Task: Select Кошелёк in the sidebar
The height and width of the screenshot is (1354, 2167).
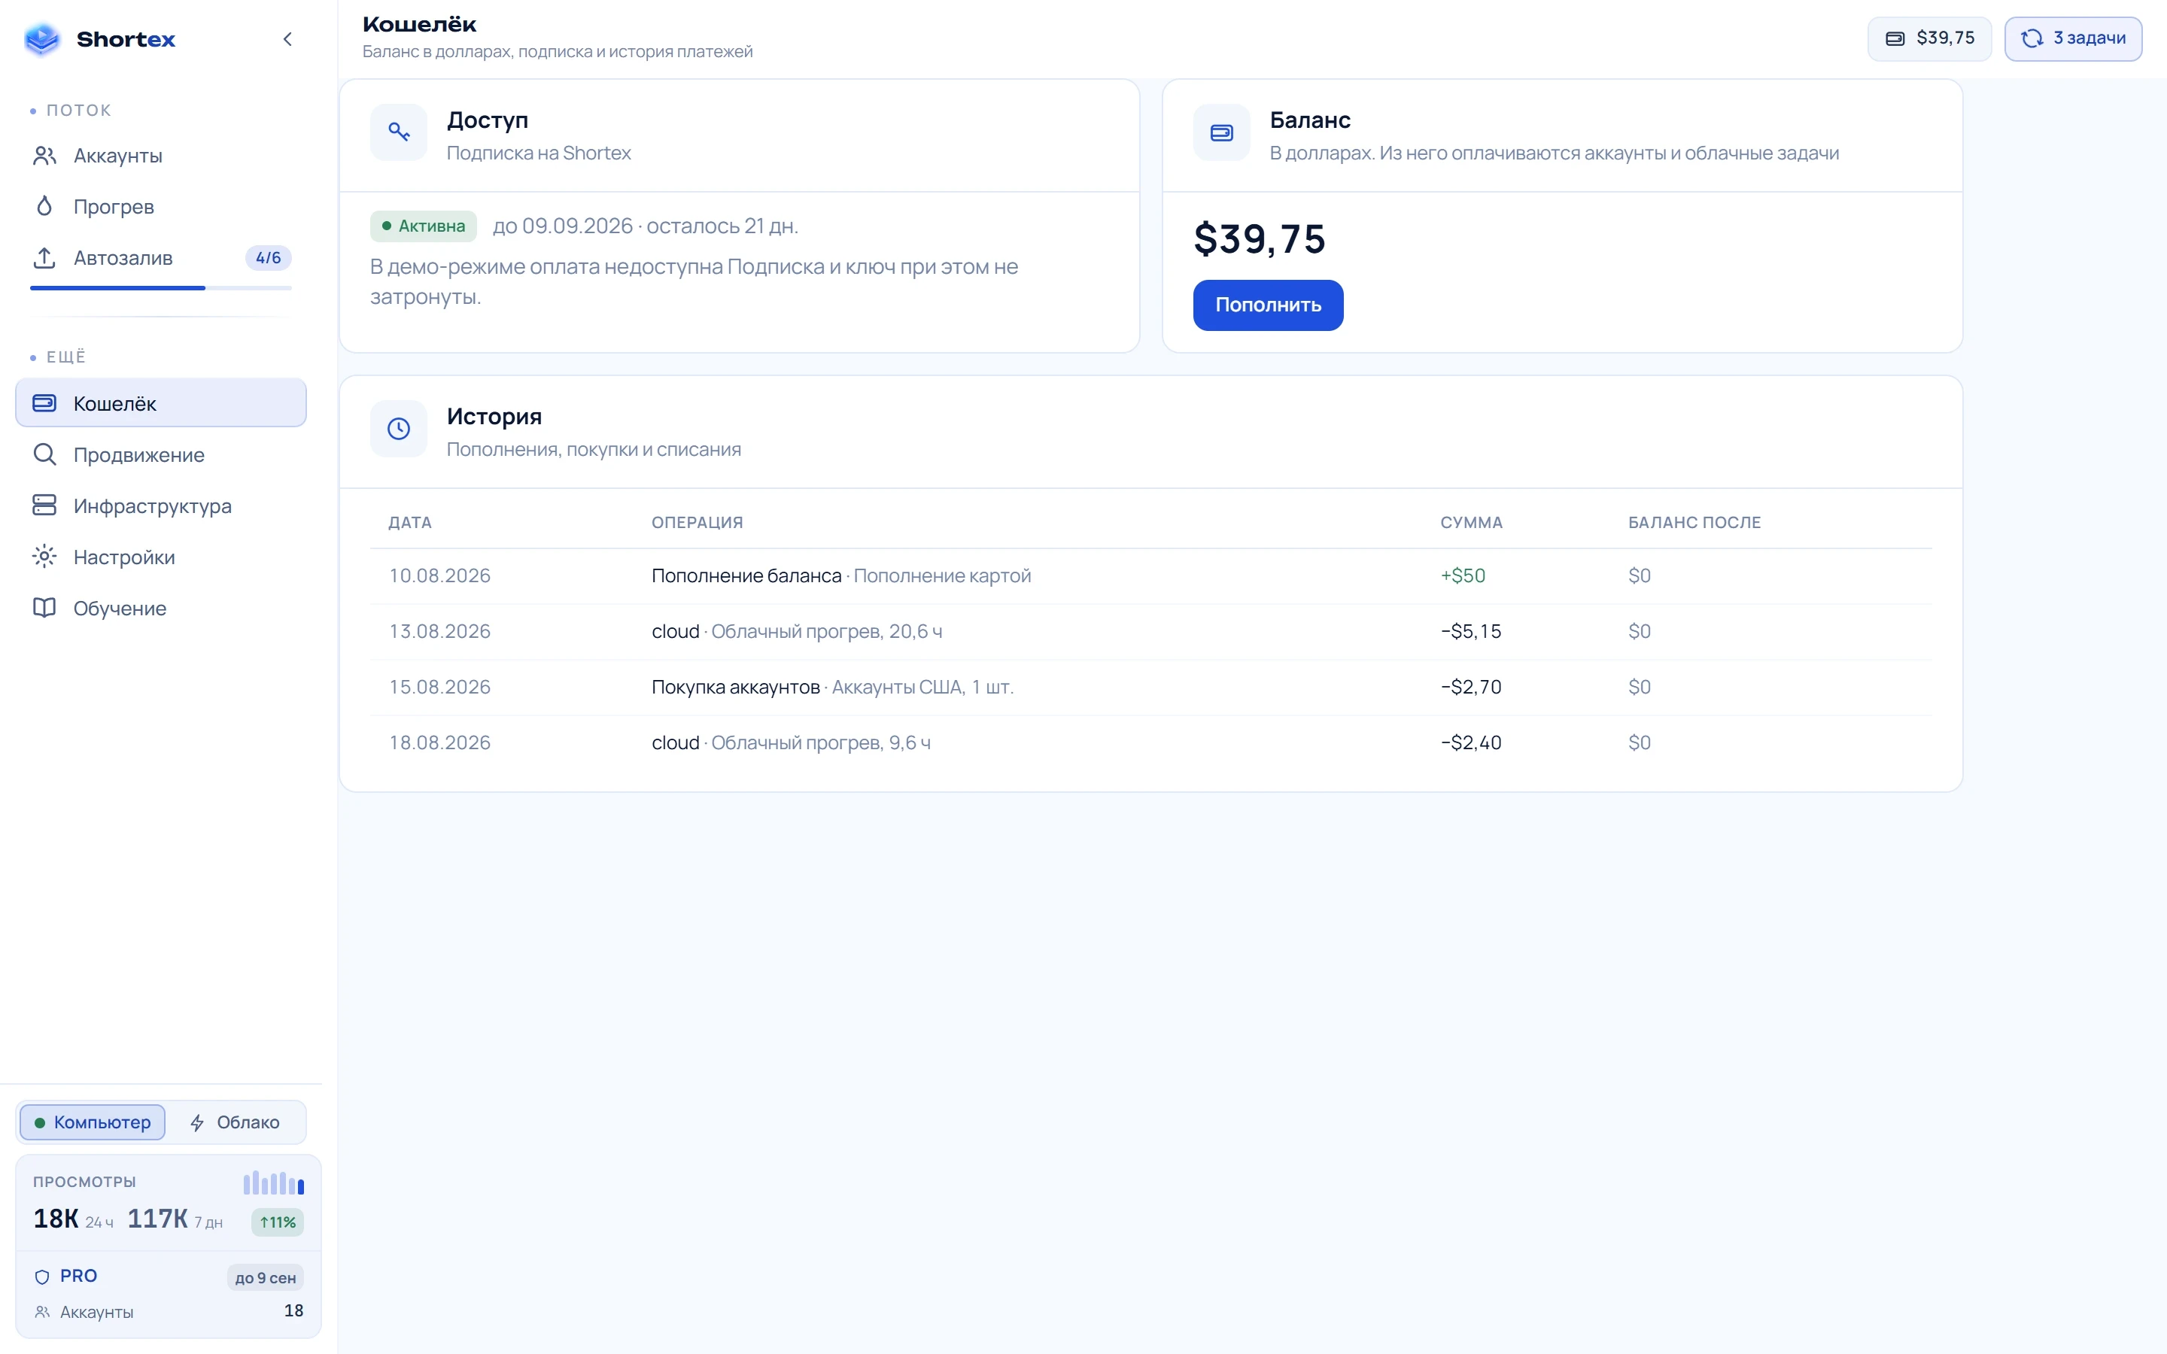Action: point(161,403)
